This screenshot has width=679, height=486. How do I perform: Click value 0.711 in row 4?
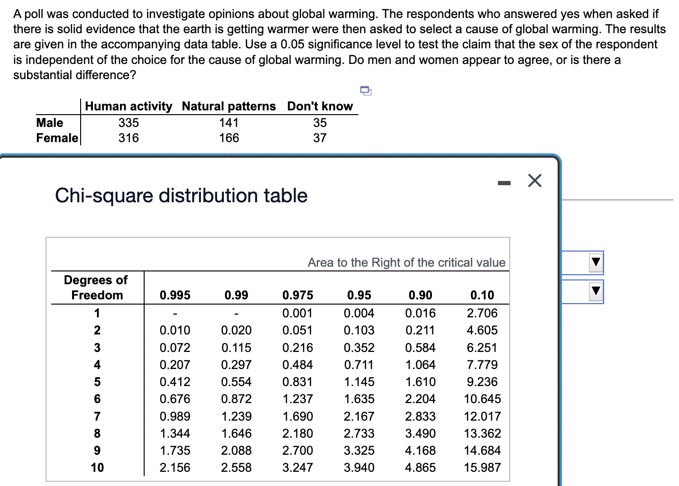click(x=359, y=365)
